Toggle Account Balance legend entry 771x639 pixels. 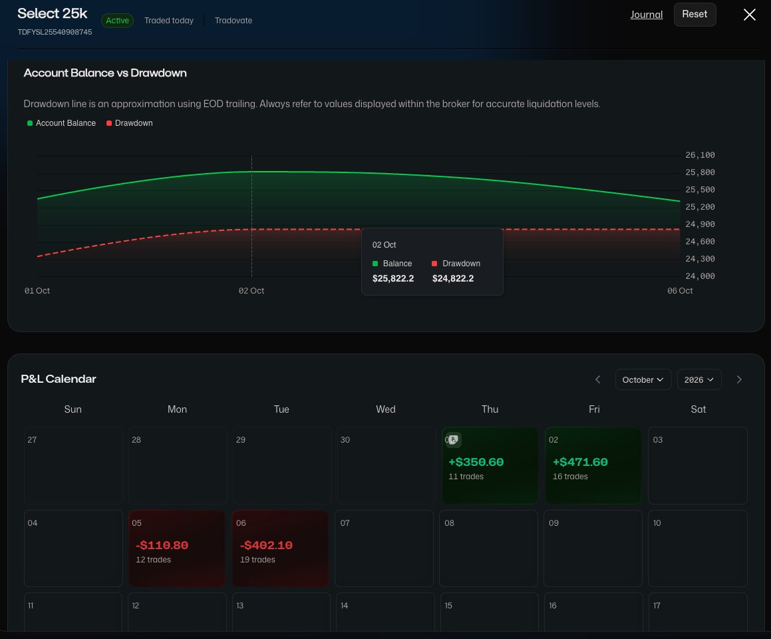[x=61, y=123]
